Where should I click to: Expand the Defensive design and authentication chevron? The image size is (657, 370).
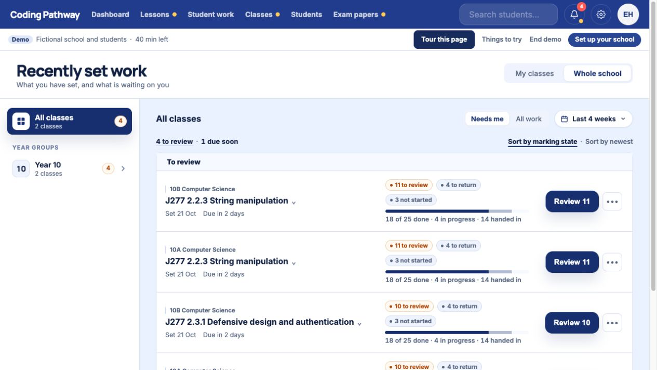pos(359,324)
